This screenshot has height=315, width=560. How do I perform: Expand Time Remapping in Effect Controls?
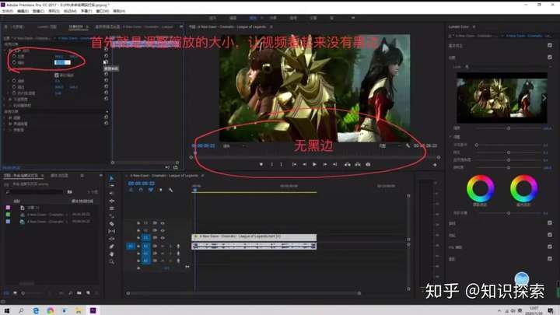click(x=5, y=105)
